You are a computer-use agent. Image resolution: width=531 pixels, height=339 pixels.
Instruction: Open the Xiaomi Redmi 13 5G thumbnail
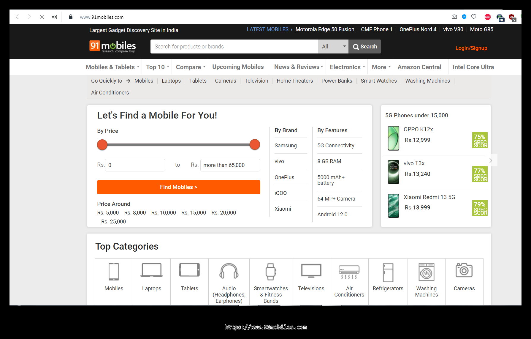click(394, 206)
